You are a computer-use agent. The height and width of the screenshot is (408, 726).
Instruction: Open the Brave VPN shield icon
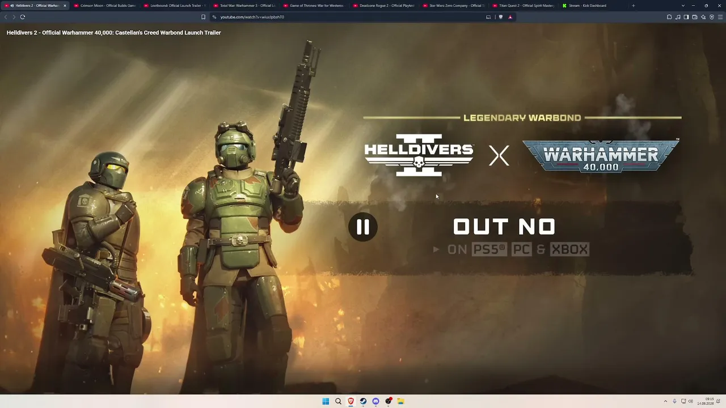[712, 17]
